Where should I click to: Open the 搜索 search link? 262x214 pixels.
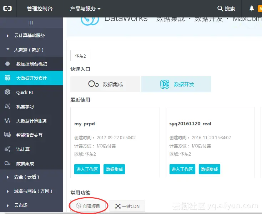(230, 9)
